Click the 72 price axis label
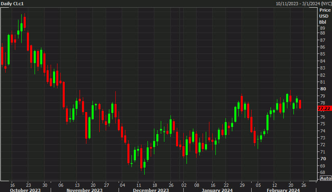Image resolution: width=332 pixels, height=192 pixels. coord(322,145)
